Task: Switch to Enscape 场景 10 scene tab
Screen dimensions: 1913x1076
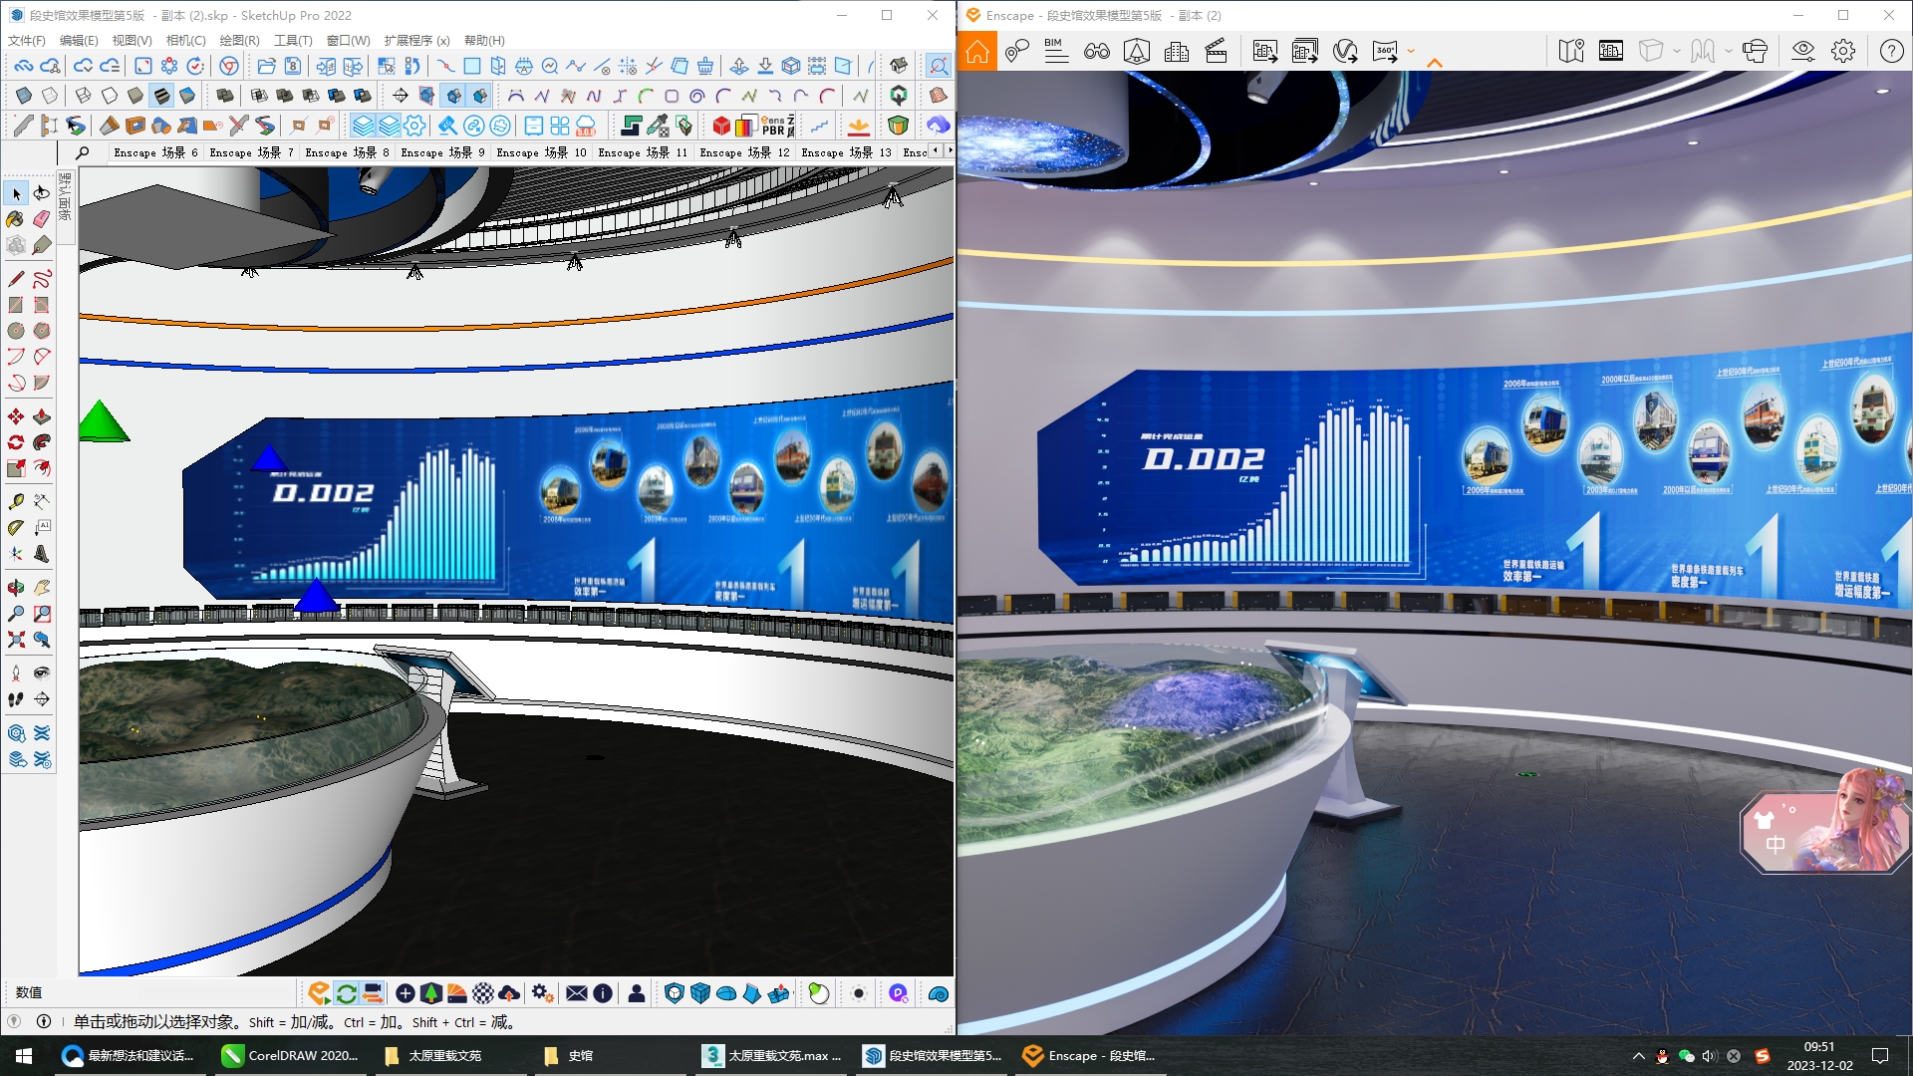Action: coord(542,152)
